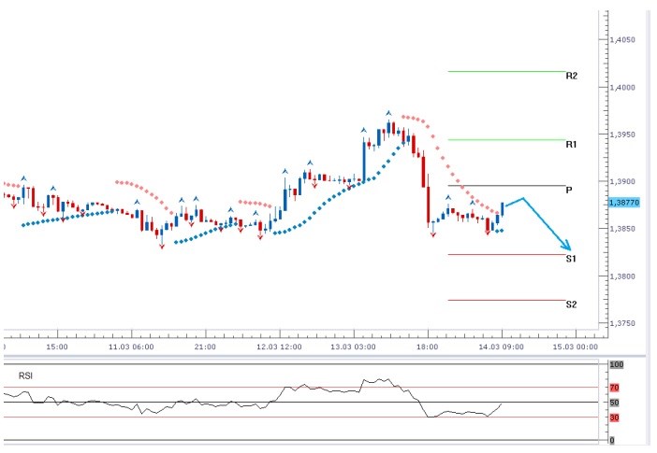Viewport: 657px width, 453px height.
Task: Click the green R2 resistance line
Action: [x=506, y=72]
